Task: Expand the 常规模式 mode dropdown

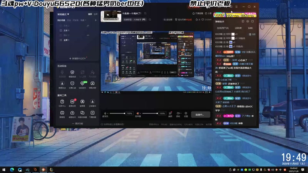Action: tap(63, 14)
